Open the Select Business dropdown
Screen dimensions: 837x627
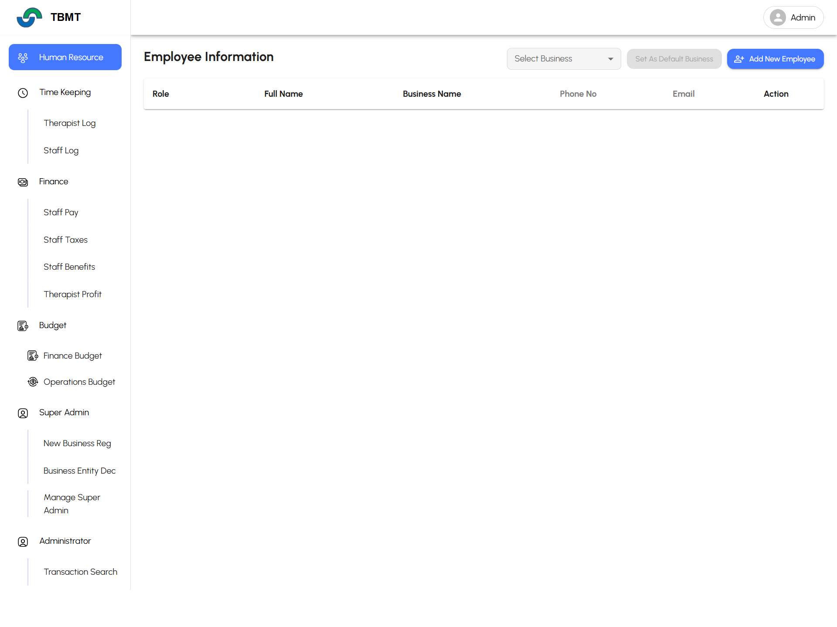(x=563, y=59)
